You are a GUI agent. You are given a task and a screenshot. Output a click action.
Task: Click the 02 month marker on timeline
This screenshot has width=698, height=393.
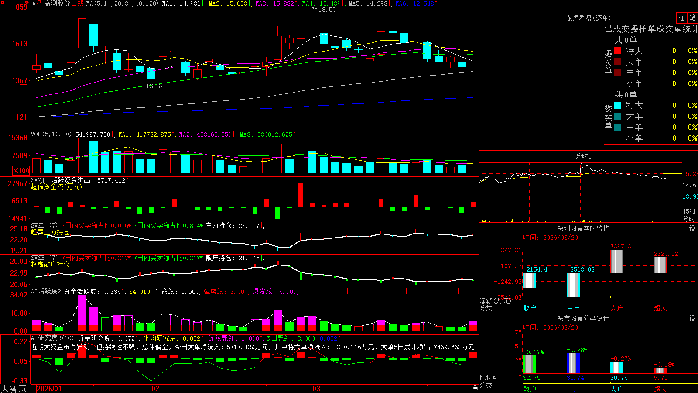(155, 389)
